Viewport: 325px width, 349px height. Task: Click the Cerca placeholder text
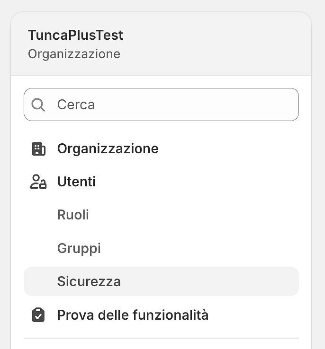click(x=76, y=105)
